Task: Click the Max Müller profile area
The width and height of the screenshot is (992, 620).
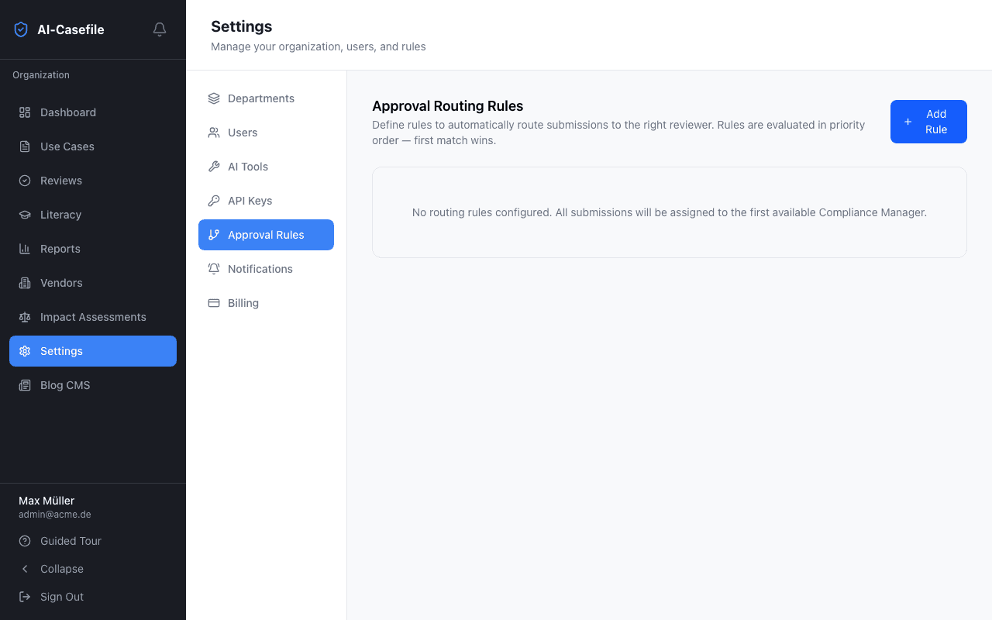Action: pyautogui.click(x=54, y=506)
